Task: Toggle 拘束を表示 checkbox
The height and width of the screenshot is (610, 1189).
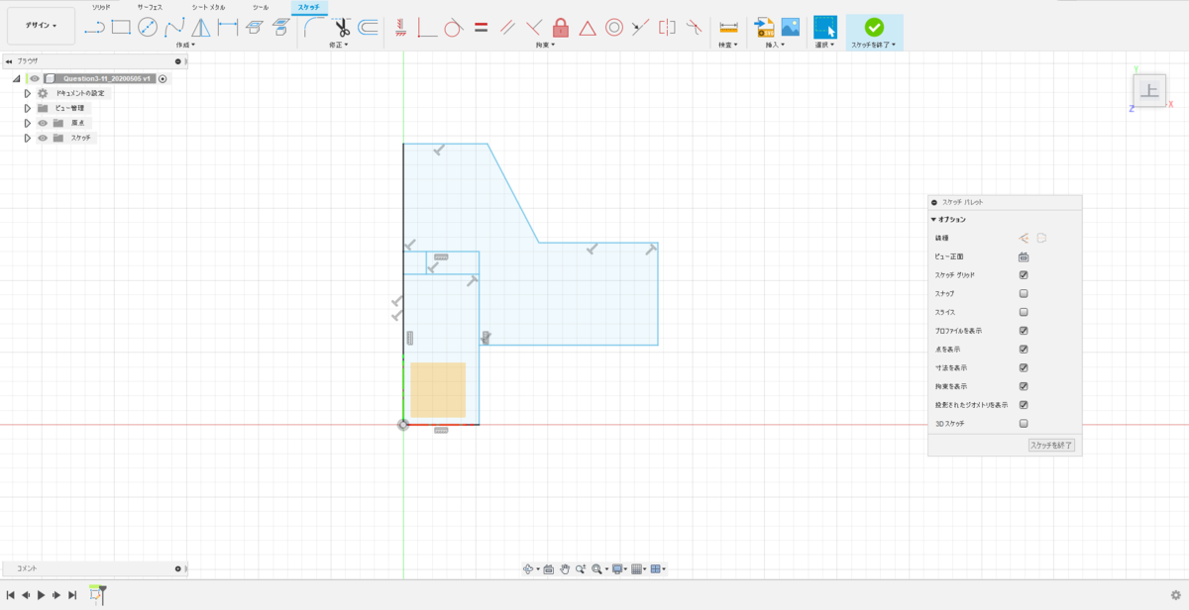Action: click(1024, 386)
